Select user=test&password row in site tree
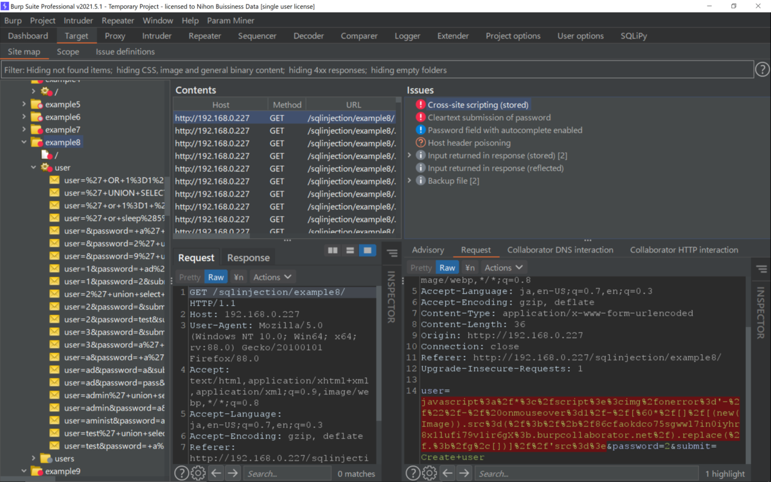 114,446
